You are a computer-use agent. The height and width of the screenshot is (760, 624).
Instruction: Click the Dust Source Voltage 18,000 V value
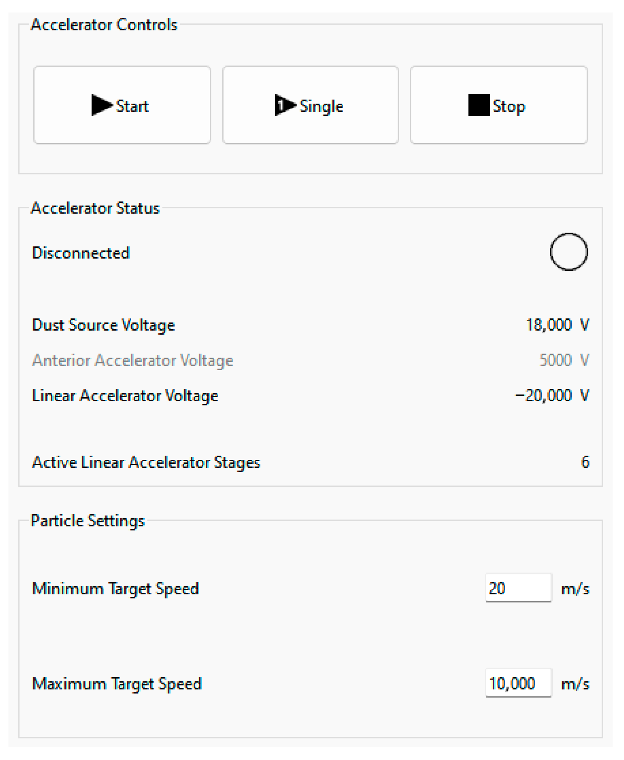coord(557,325)
